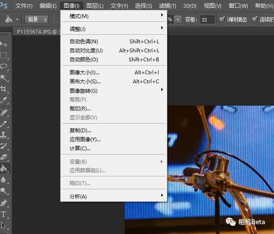Image resolution: width=274 pixels, height=234 pixels.
Task: Select the Path Selection tool
Action: (4, 225)
